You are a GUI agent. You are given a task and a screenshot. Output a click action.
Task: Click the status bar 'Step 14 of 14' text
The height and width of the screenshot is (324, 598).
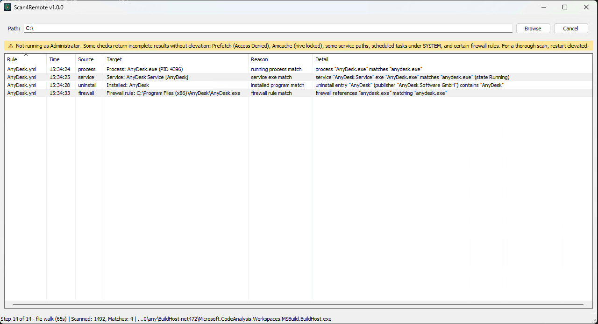click(35, 319)
